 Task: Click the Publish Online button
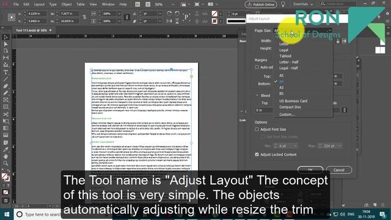261,4
